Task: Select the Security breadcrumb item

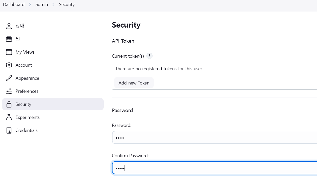Action: 67,5
